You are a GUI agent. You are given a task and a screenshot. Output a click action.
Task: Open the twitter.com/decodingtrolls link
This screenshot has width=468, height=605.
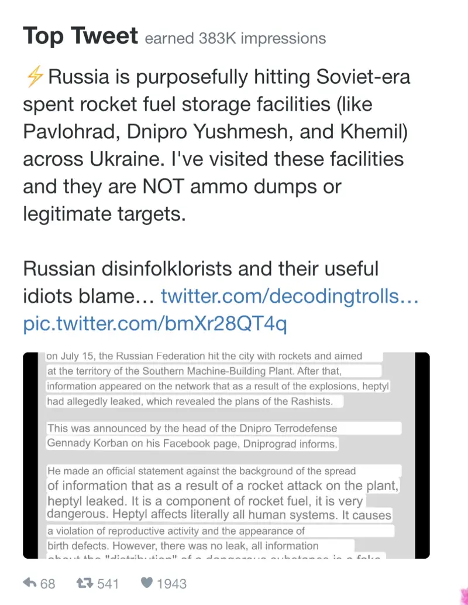(x=290, y=296)
